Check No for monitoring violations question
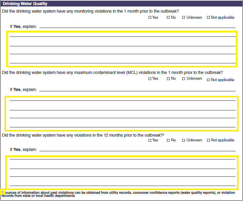 [168, 17]
